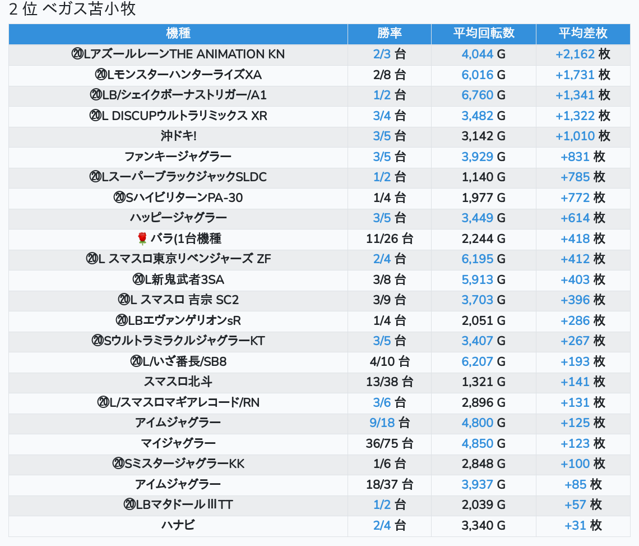Open the 3/4 win rate for DISCUPウルトラリミックス

pyautogui.click(x=382, y=116)
